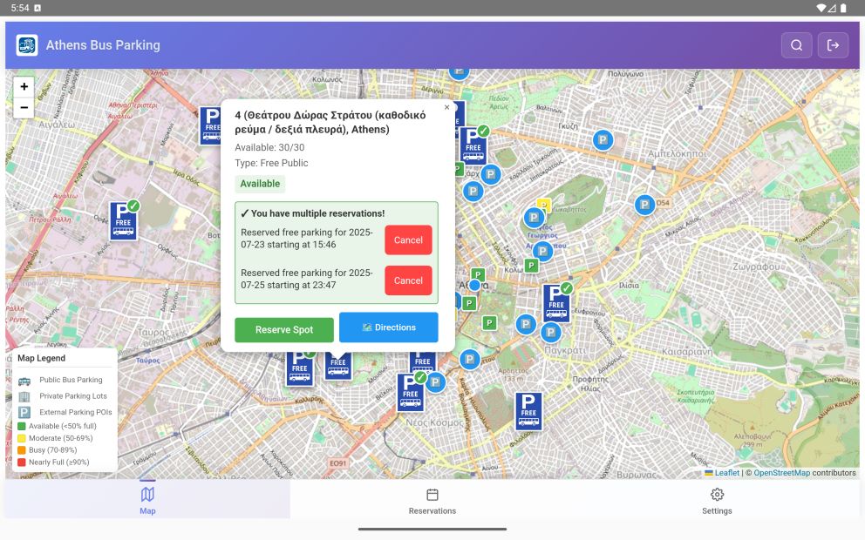The image size is (865, 540).
Task: Cancel the 2025-07-23 15:46 reservation
Action: pos(408,240)
